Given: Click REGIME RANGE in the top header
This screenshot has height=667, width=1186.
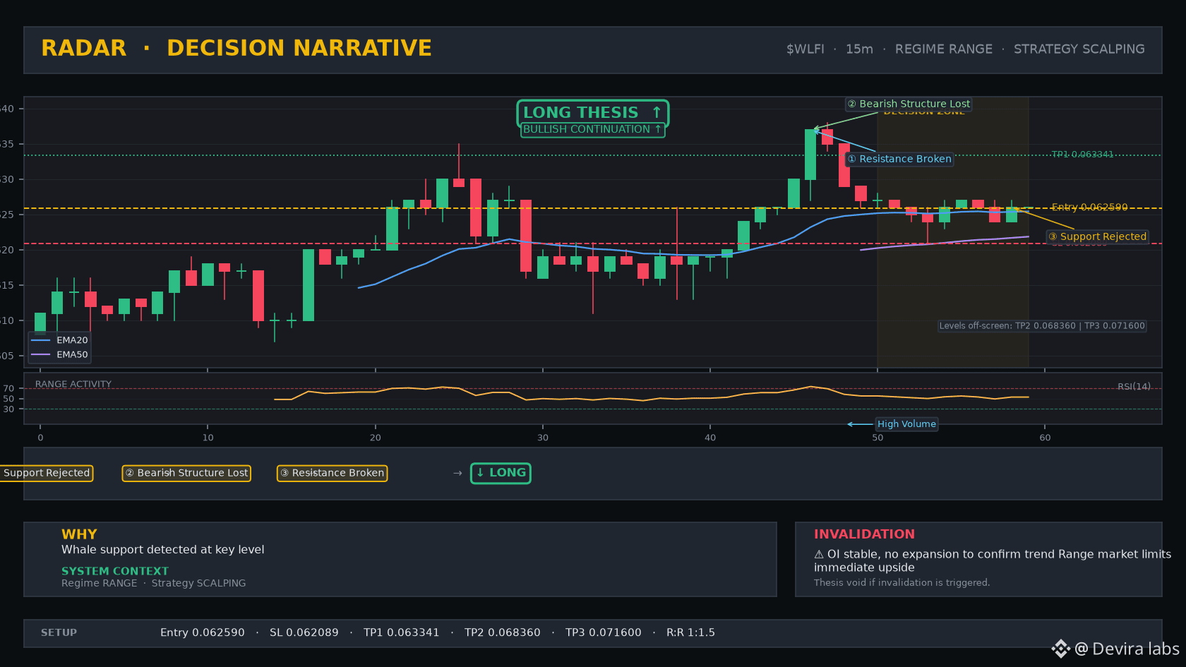Looking at the screenshot, I should tap(944, 49).
